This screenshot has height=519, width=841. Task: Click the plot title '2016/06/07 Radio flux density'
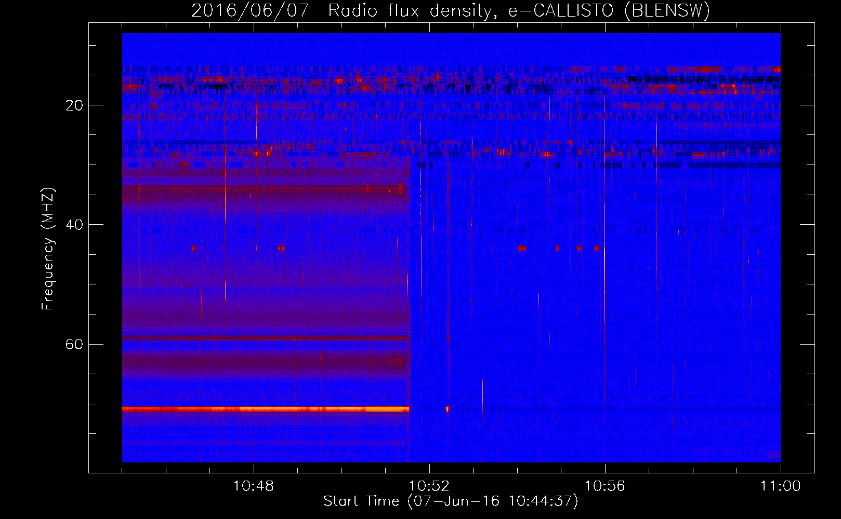451,10
